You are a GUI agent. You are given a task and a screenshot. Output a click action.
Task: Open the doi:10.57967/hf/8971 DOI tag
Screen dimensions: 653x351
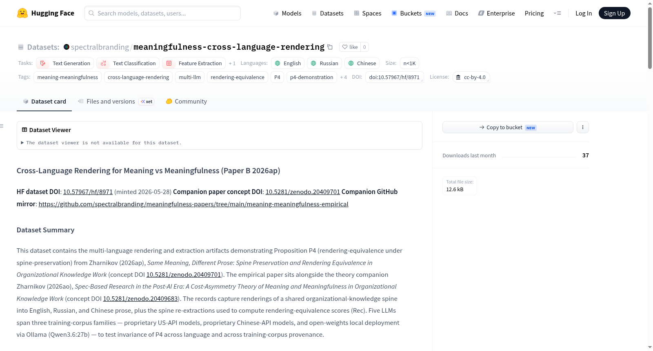[x=394, y=77]
